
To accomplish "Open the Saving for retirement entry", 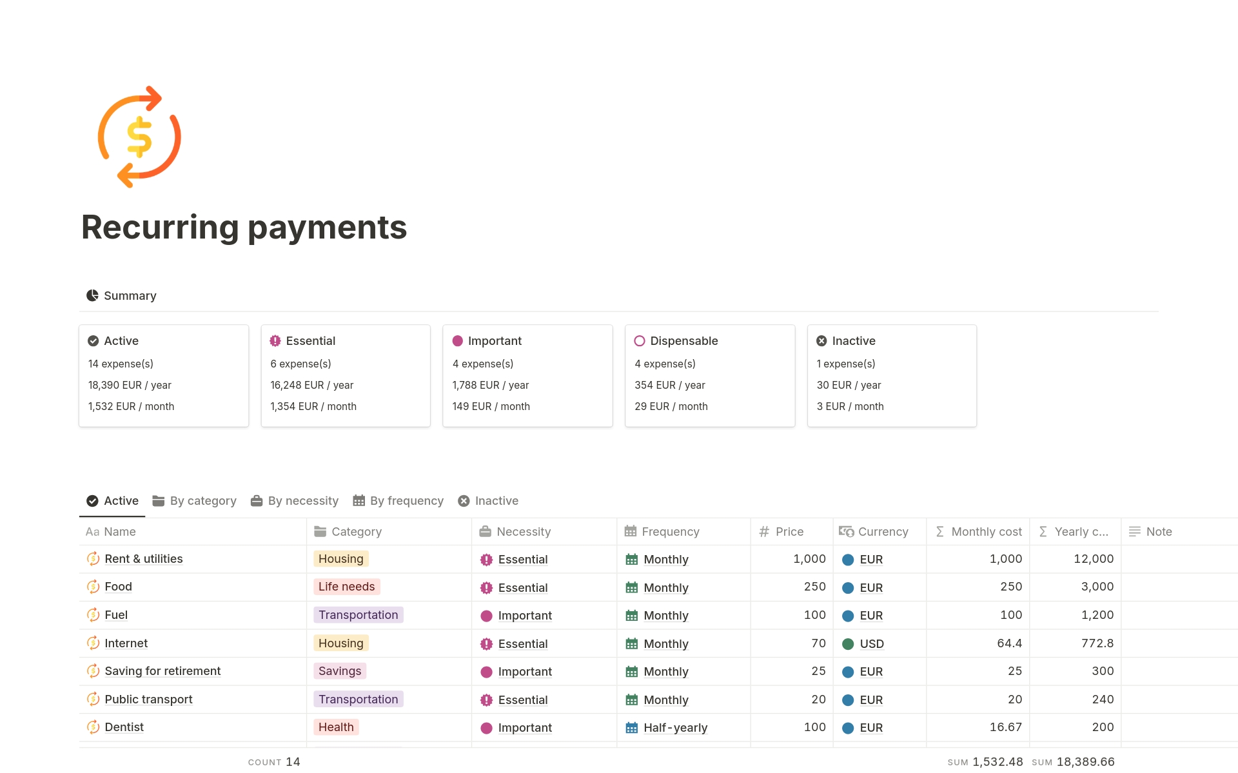I will [x=162, y=671].
